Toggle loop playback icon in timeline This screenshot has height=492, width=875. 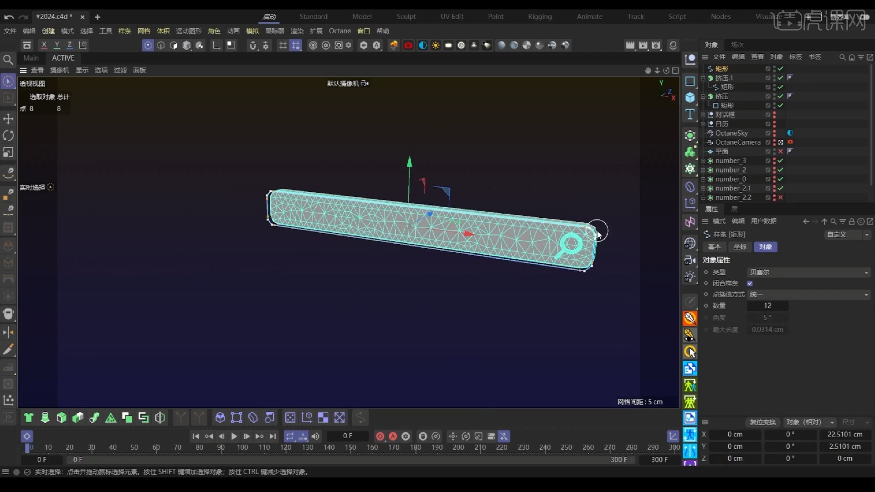click(x=290, y=436)
